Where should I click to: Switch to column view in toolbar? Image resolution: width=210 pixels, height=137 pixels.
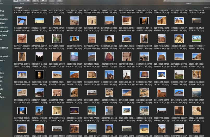(24, 1)
